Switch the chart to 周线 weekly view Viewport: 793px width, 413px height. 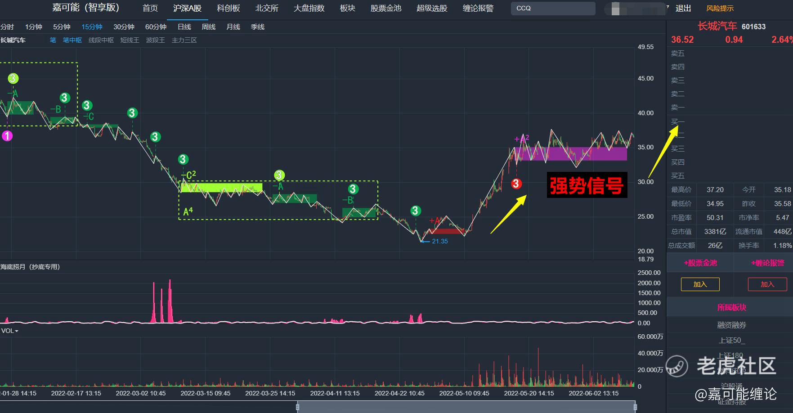(x=209, y=27)
